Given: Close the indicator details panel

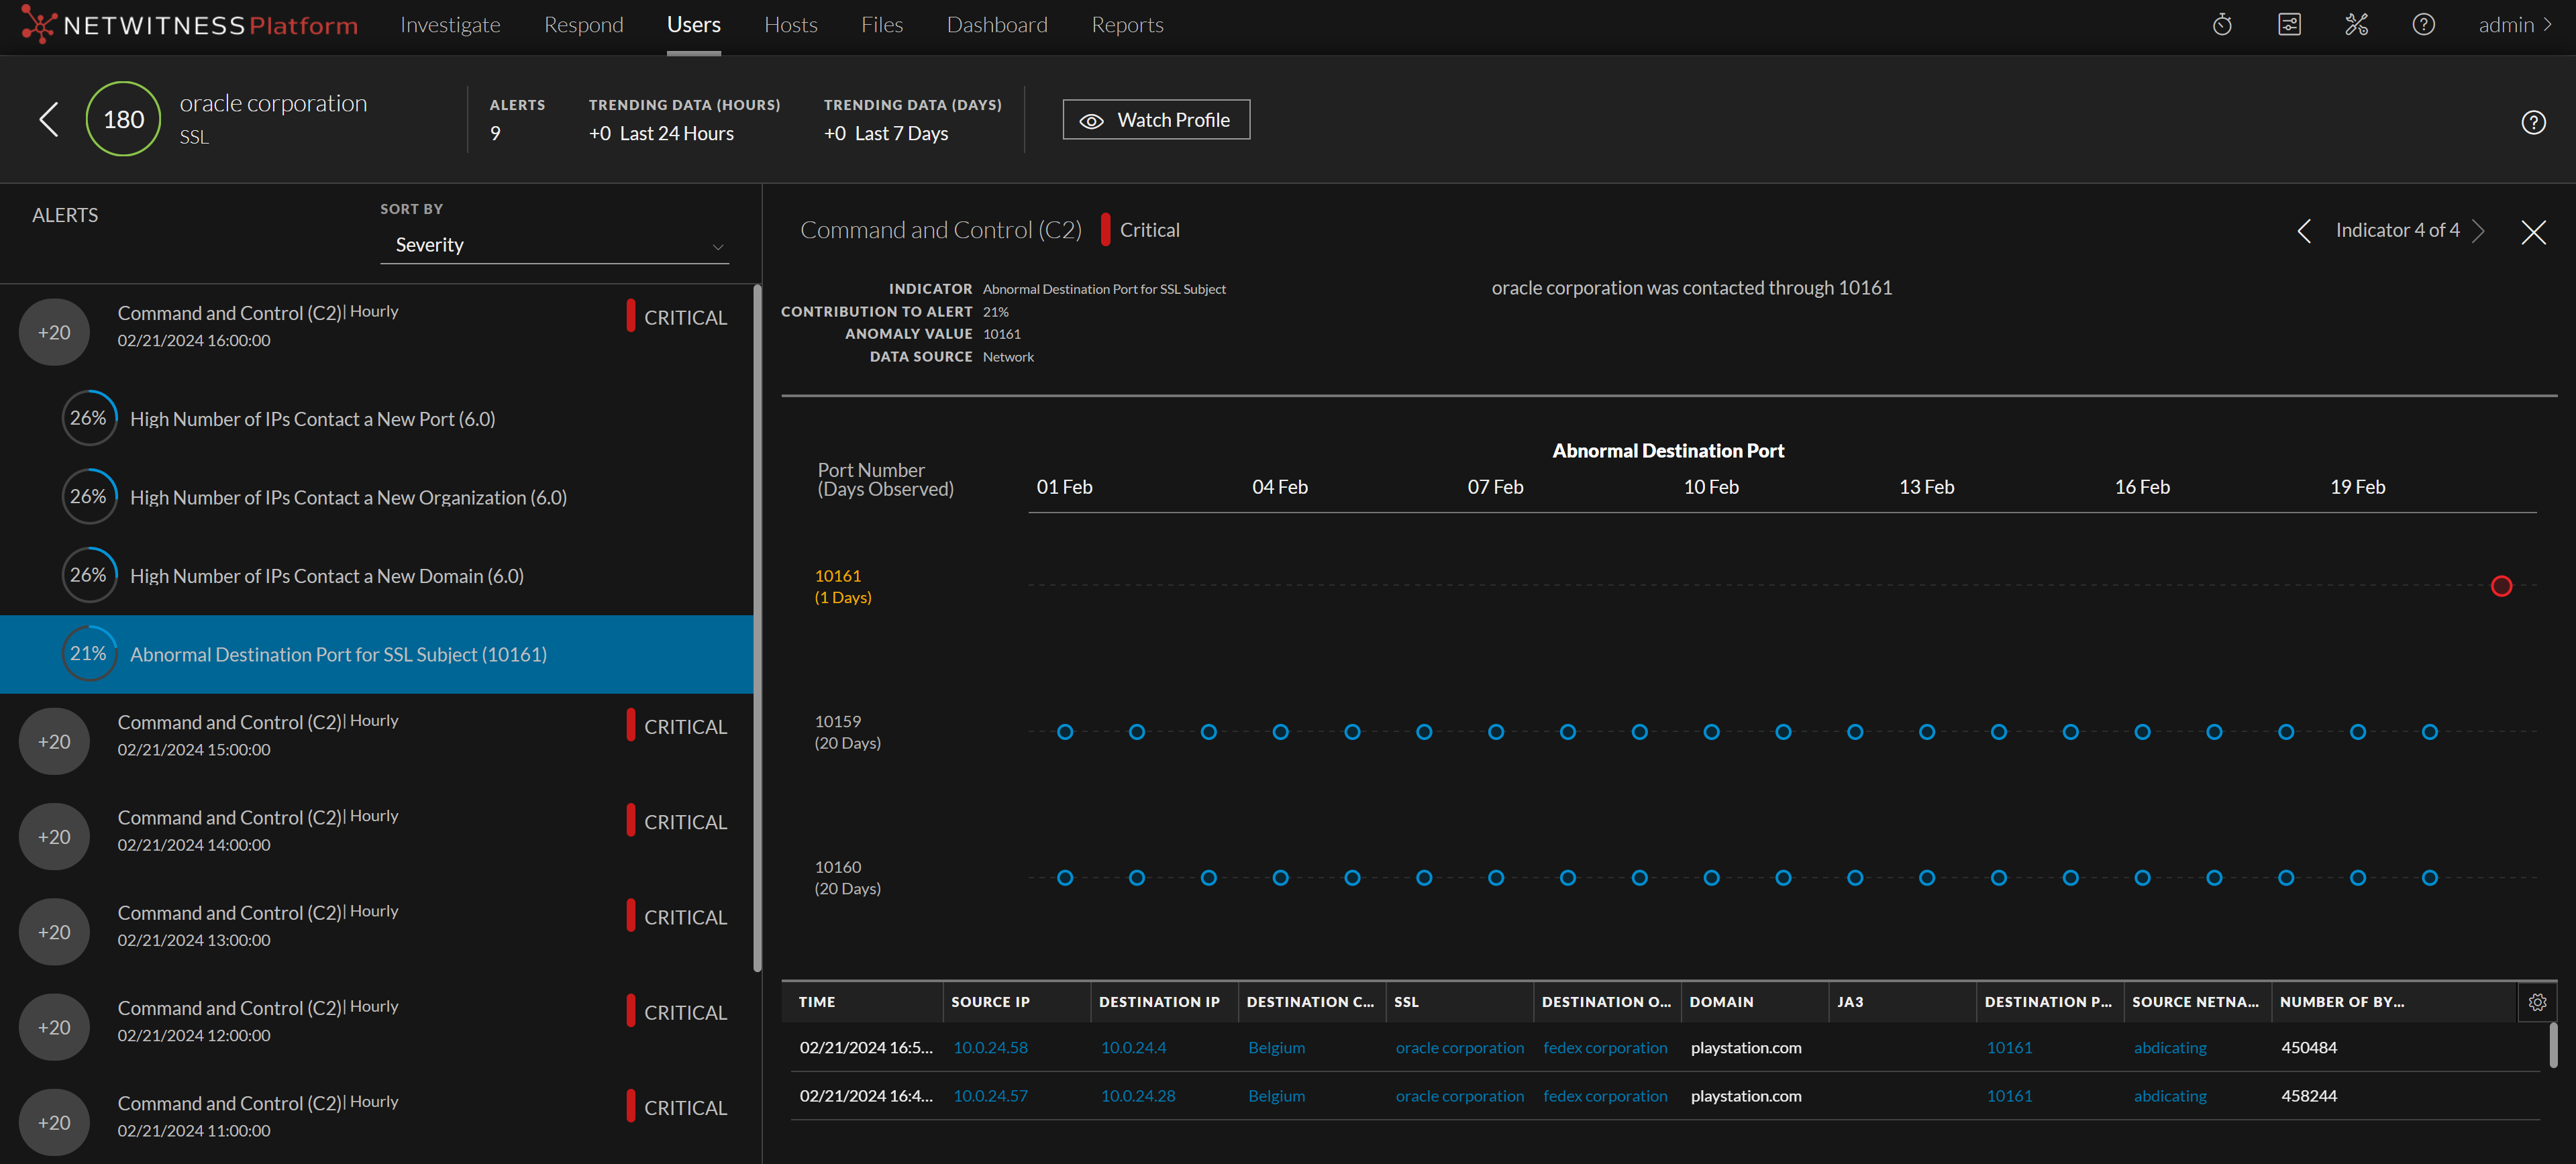Looking at the screenshot, I should 2533,232.
